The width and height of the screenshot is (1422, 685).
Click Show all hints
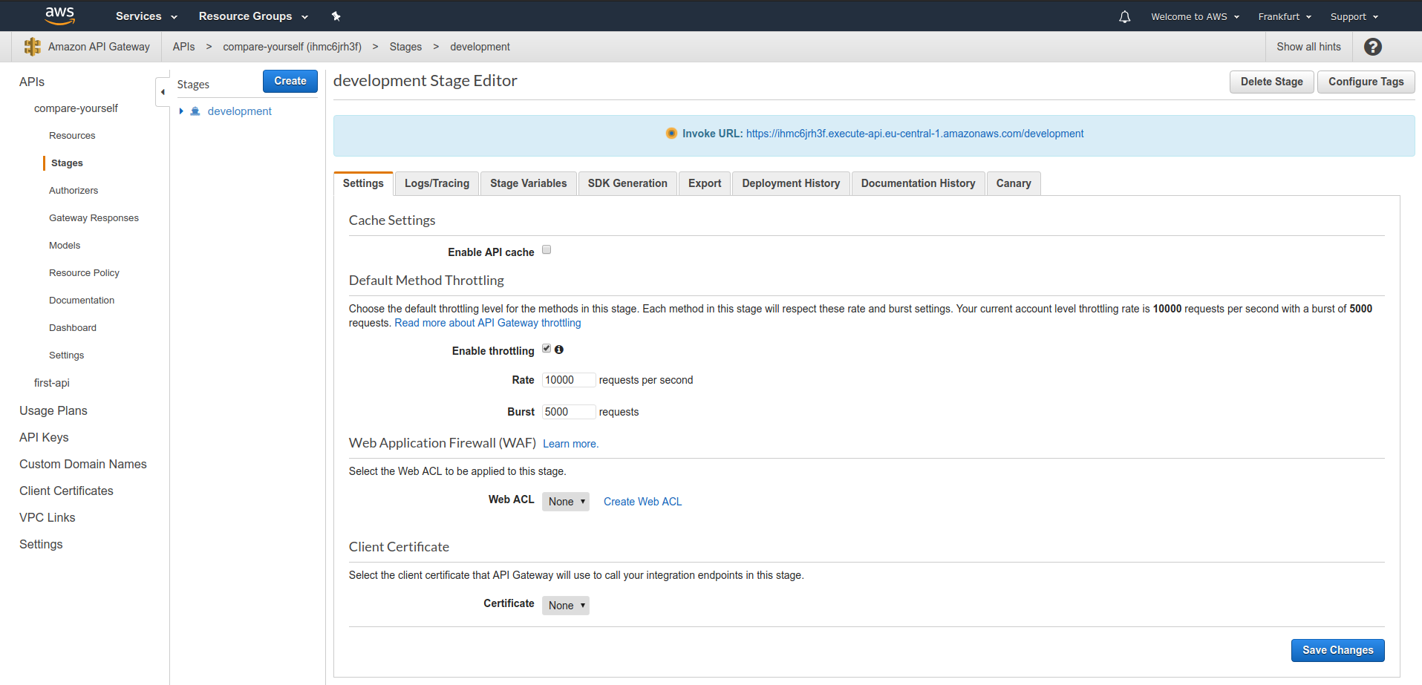[1308, 47]
